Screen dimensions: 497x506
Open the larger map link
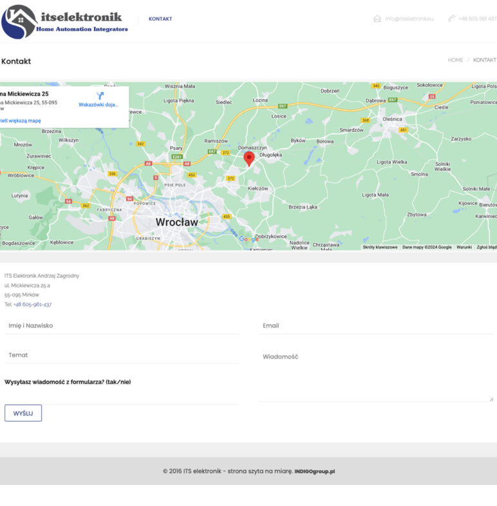[x=21, y=121]
